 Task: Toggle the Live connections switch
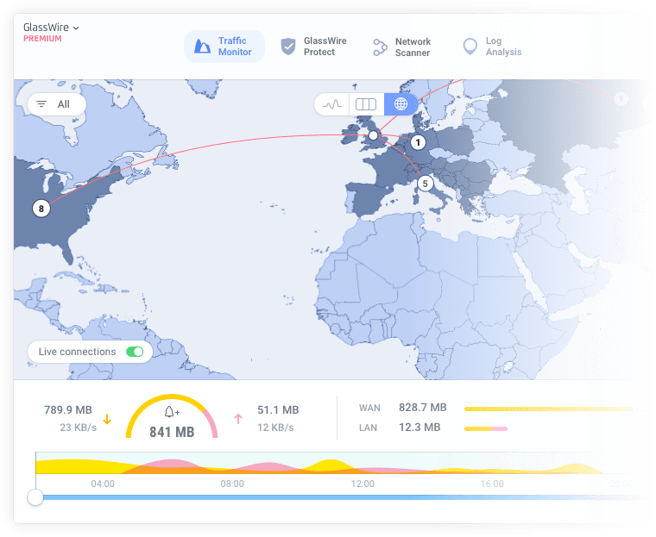tap(135, 352)
